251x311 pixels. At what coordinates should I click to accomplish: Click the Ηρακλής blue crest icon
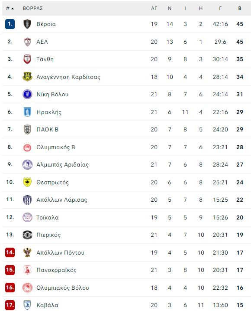(27, 112)
